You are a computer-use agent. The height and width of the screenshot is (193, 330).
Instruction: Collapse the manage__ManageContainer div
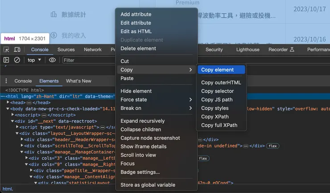pos(22,152)
